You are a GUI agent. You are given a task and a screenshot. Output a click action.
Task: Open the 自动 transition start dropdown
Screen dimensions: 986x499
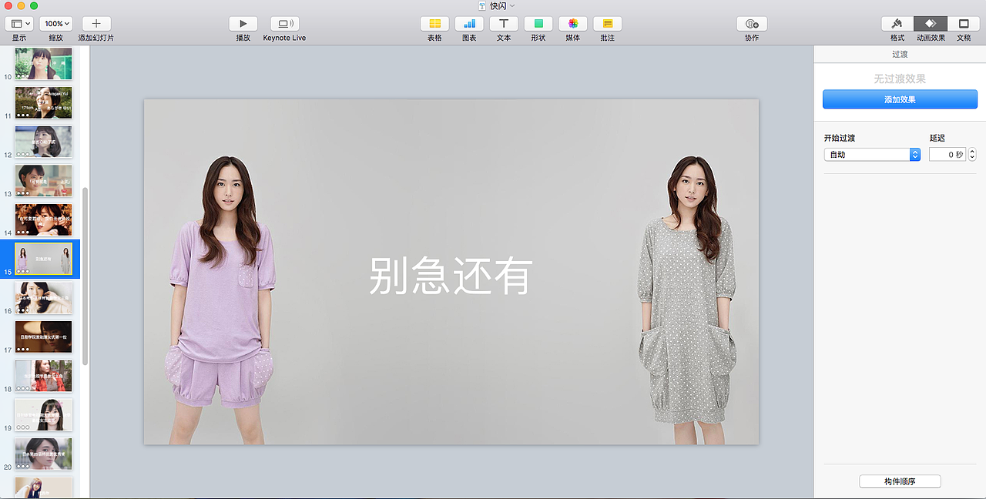[x=871, y=154]
